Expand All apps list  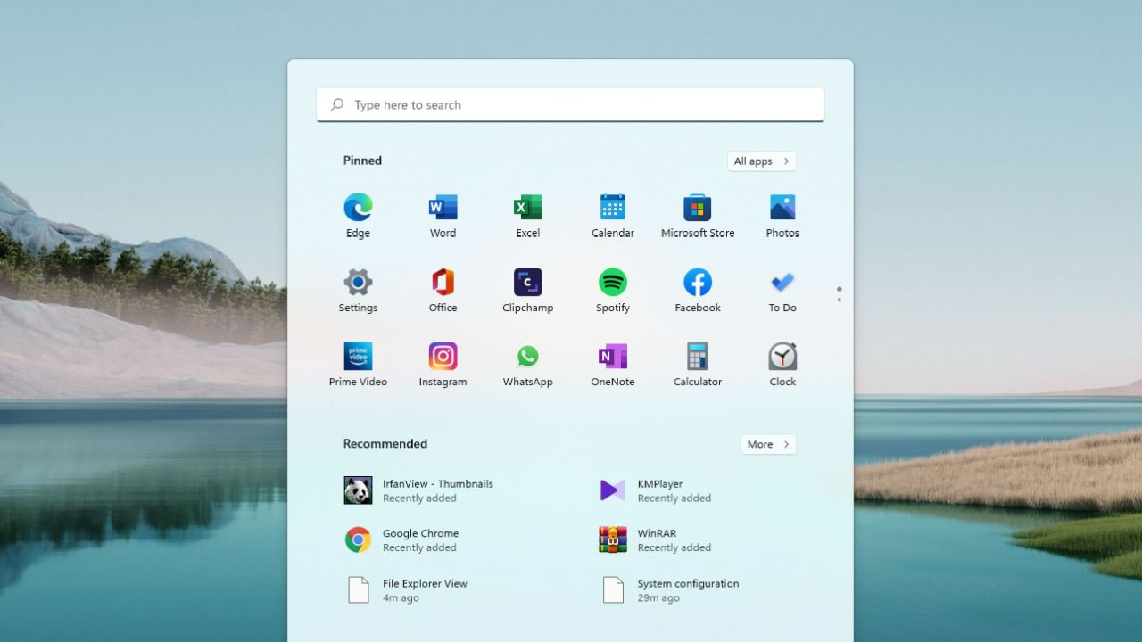click(760, 160)
